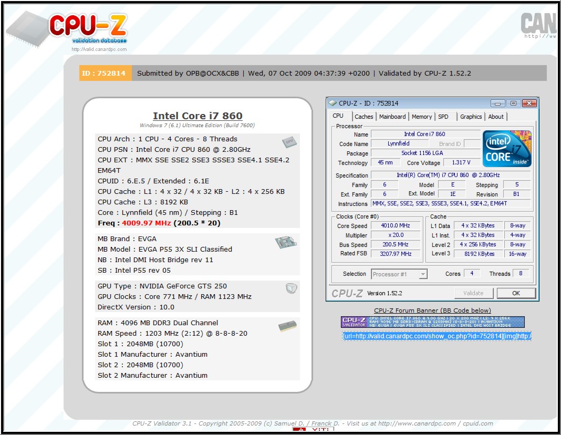Click the Intel Core i7 860 heading link
The image size is (561, 435).
coord(198,116)
